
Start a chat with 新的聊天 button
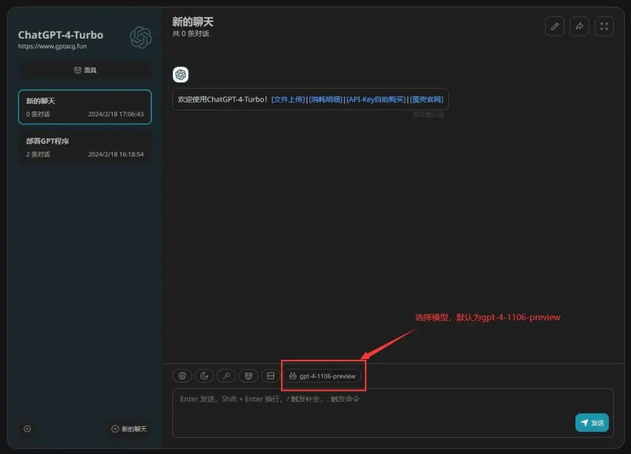tap(129, 429)
